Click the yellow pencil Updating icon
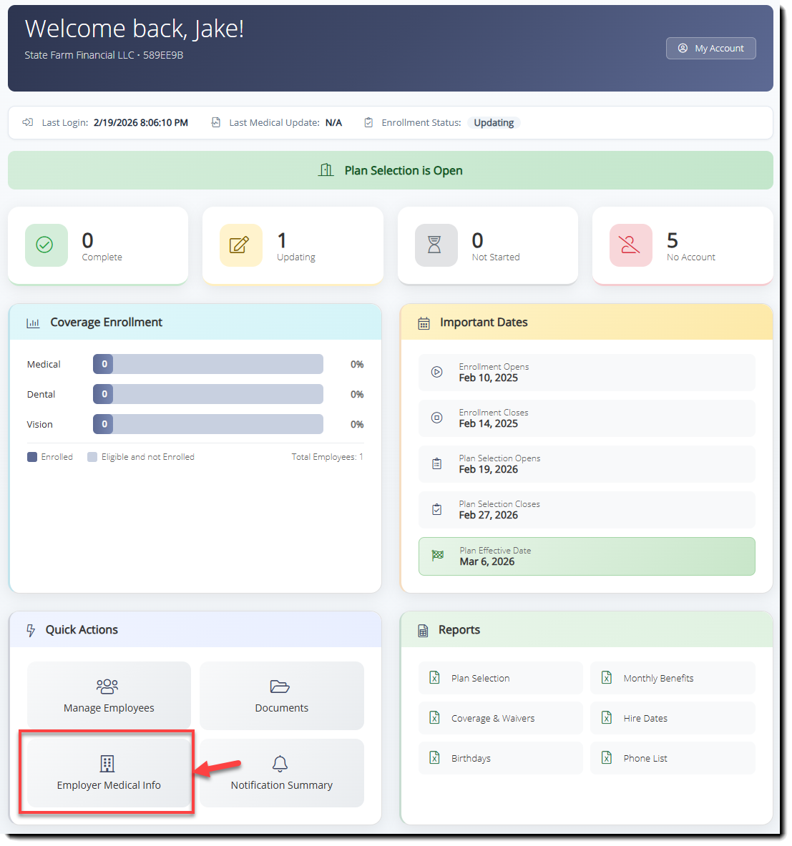Viewport: 792px width, 846px height. (241, 245)
